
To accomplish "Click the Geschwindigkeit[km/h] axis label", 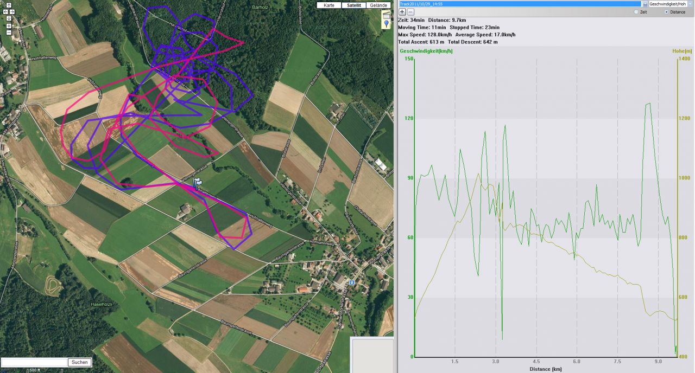I will tap(426, 51).
